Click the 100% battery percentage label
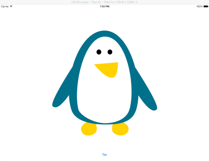209x162 pixels. point(200,7)
